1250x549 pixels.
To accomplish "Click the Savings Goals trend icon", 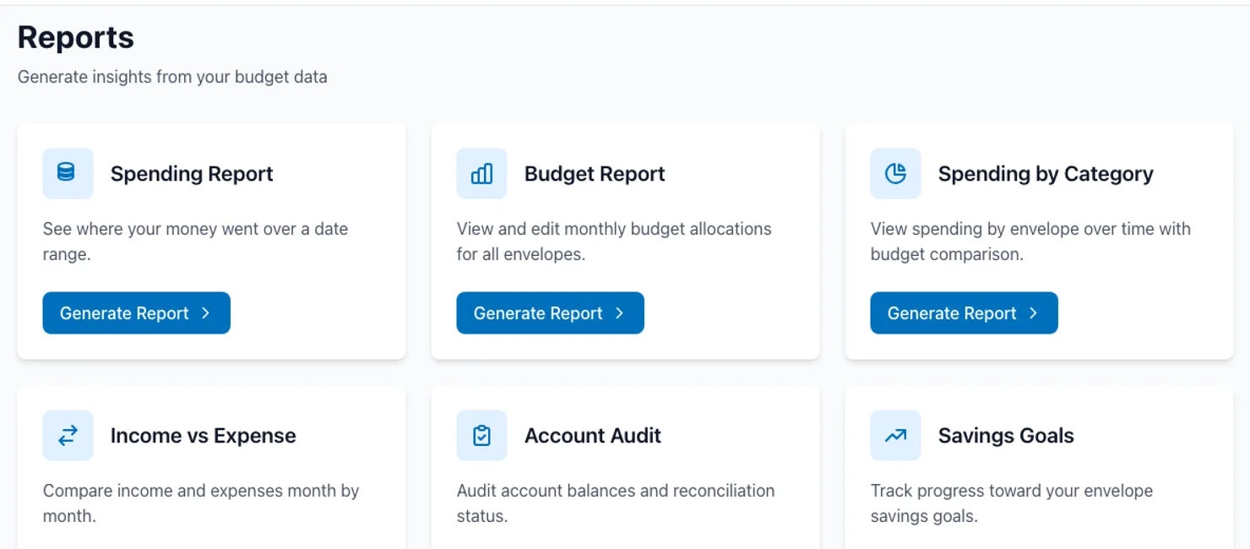I will click(895, 435).
